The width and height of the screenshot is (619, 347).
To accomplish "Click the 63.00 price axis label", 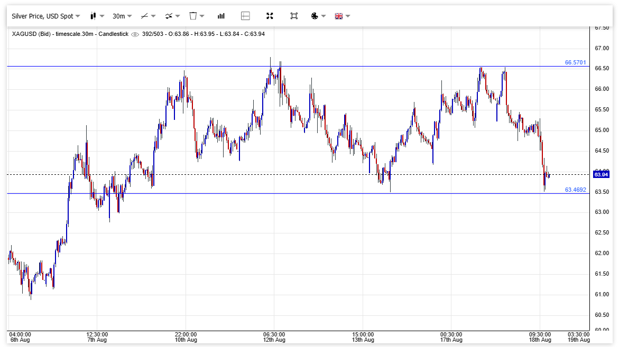I will [x=602, y=212].
